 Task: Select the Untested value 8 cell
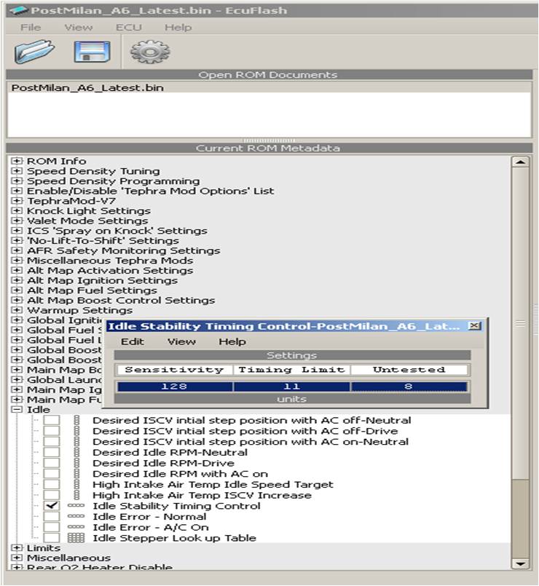click(409, 387)
